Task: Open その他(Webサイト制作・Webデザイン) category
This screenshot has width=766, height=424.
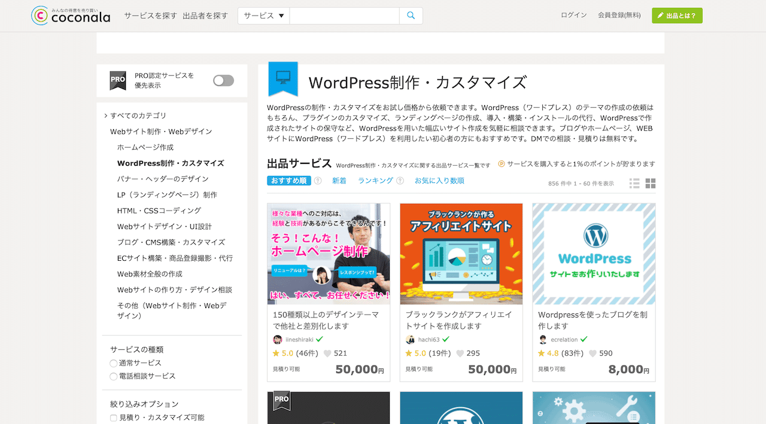Action: 172,311
